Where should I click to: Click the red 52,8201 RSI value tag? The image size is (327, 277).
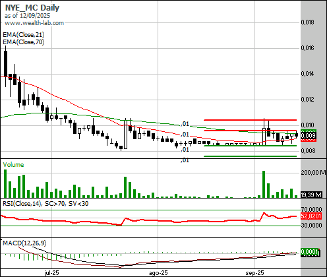(311, 216)
